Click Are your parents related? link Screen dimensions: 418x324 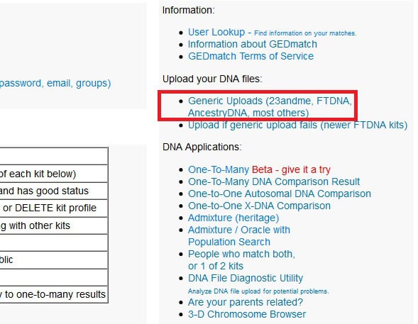(246, 302)
